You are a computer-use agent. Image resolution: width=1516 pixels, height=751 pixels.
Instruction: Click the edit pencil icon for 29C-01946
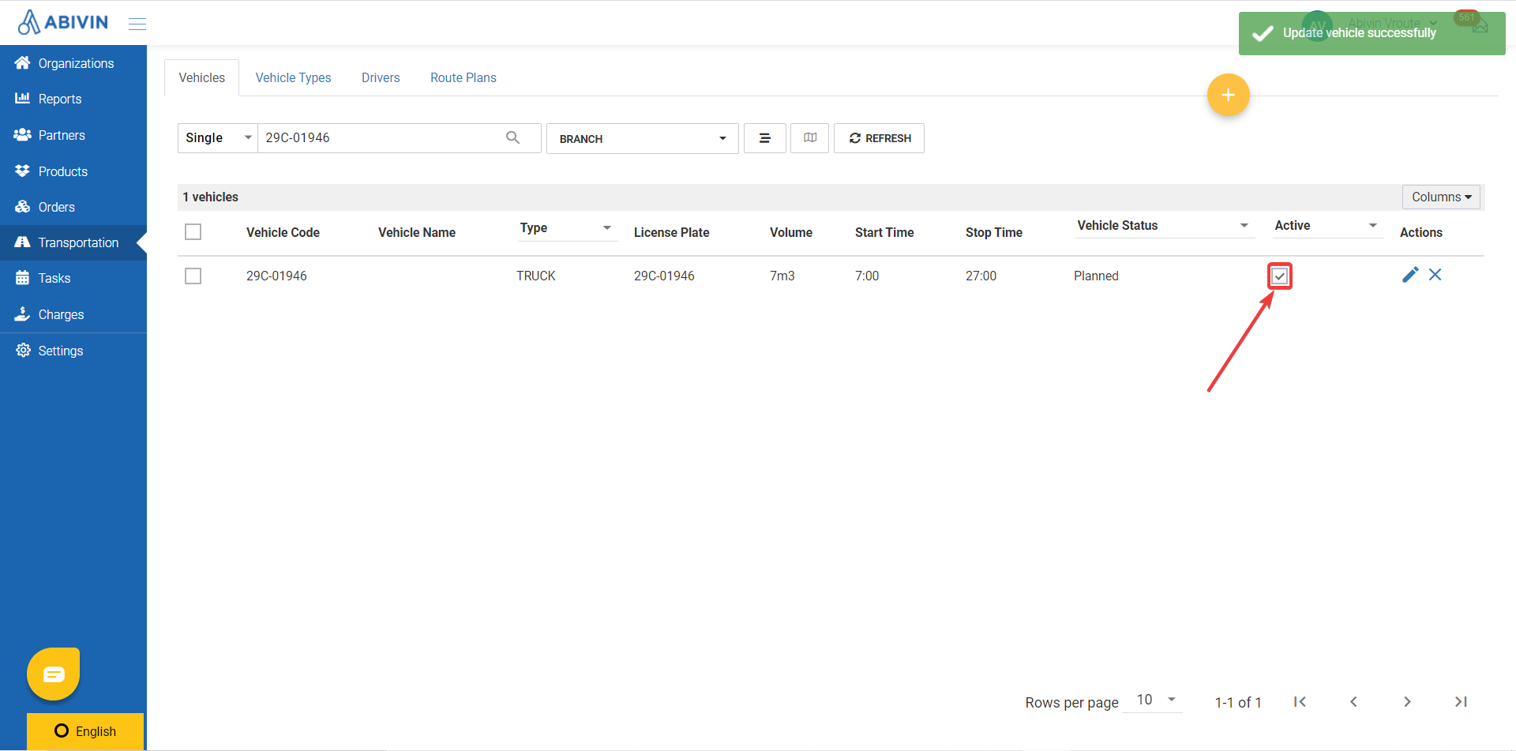tap(1410, 275)
